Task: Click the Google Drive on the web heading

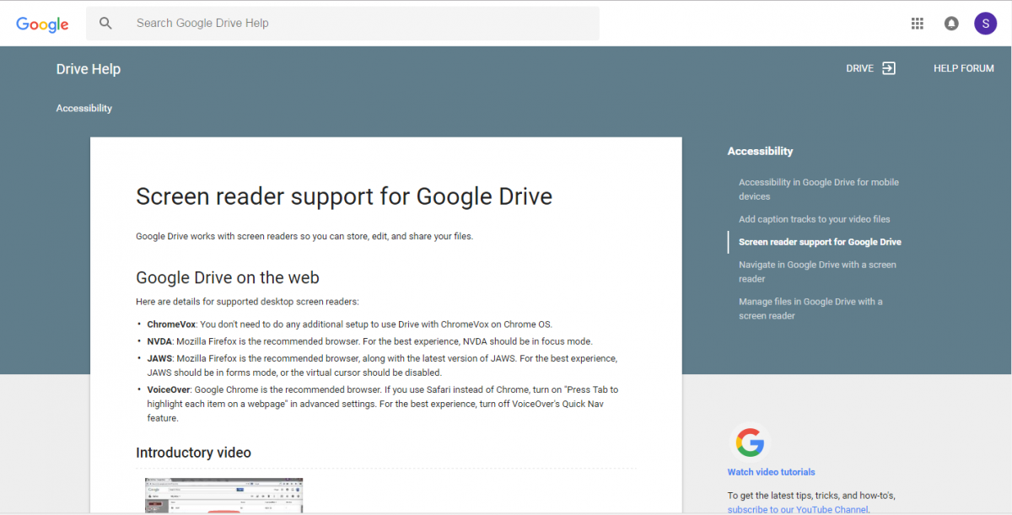Action: coord(228,277)
